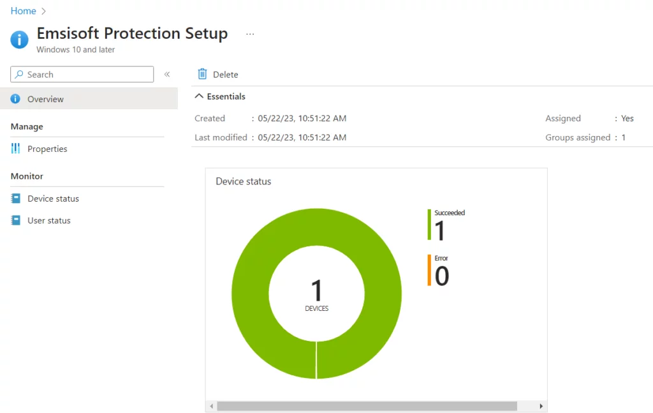Screen dimensions: 653x413
Task: Click the orange Error legend swatch
Action: [x=430, y=270]
